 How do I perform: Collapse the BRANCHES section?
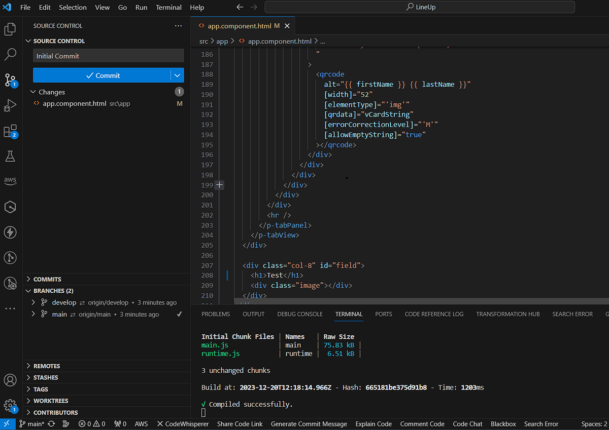pyautogui.click(x=29, y=291)
